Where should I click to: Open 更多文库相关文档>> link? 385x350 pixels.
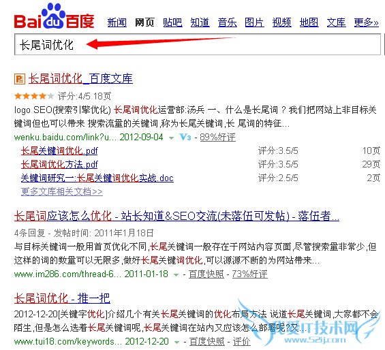coord(62,191)
